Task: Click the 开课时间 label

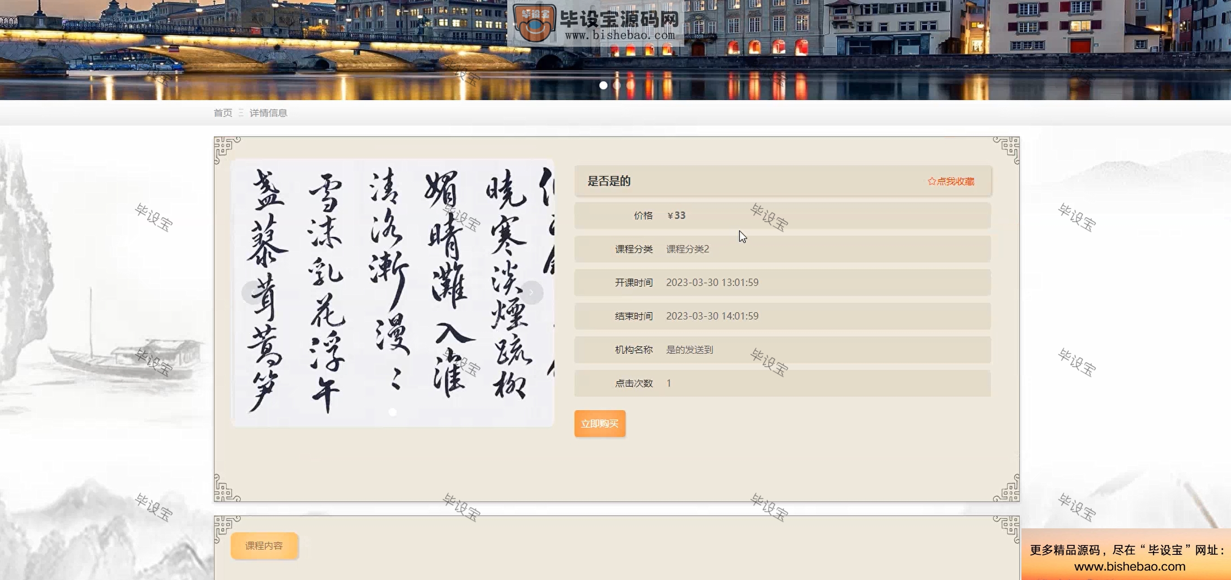Action: click(x=633, y=282)
